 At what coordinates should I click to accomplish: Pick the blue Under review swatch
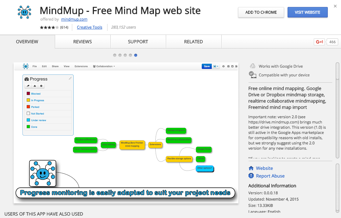[x=28, y=120]
